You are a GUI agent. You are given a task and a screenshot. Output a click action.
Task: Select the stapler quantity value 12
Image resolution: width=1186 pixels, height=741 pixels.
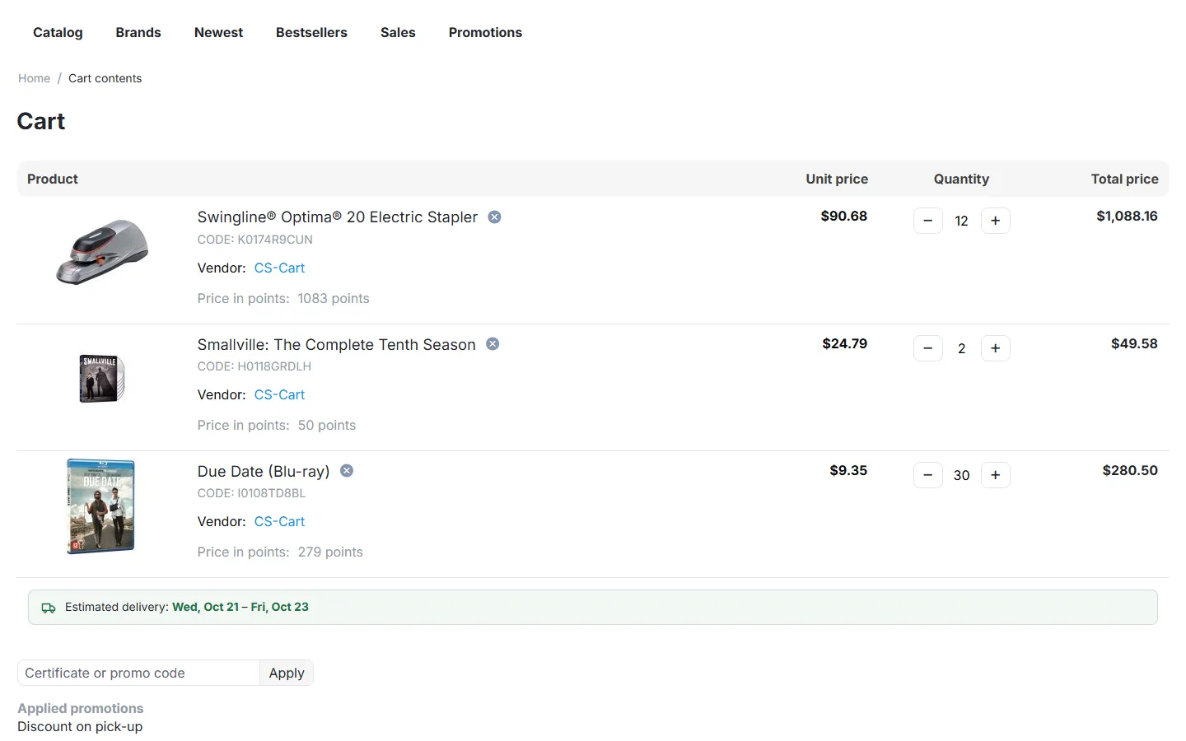tap(961, 221)
